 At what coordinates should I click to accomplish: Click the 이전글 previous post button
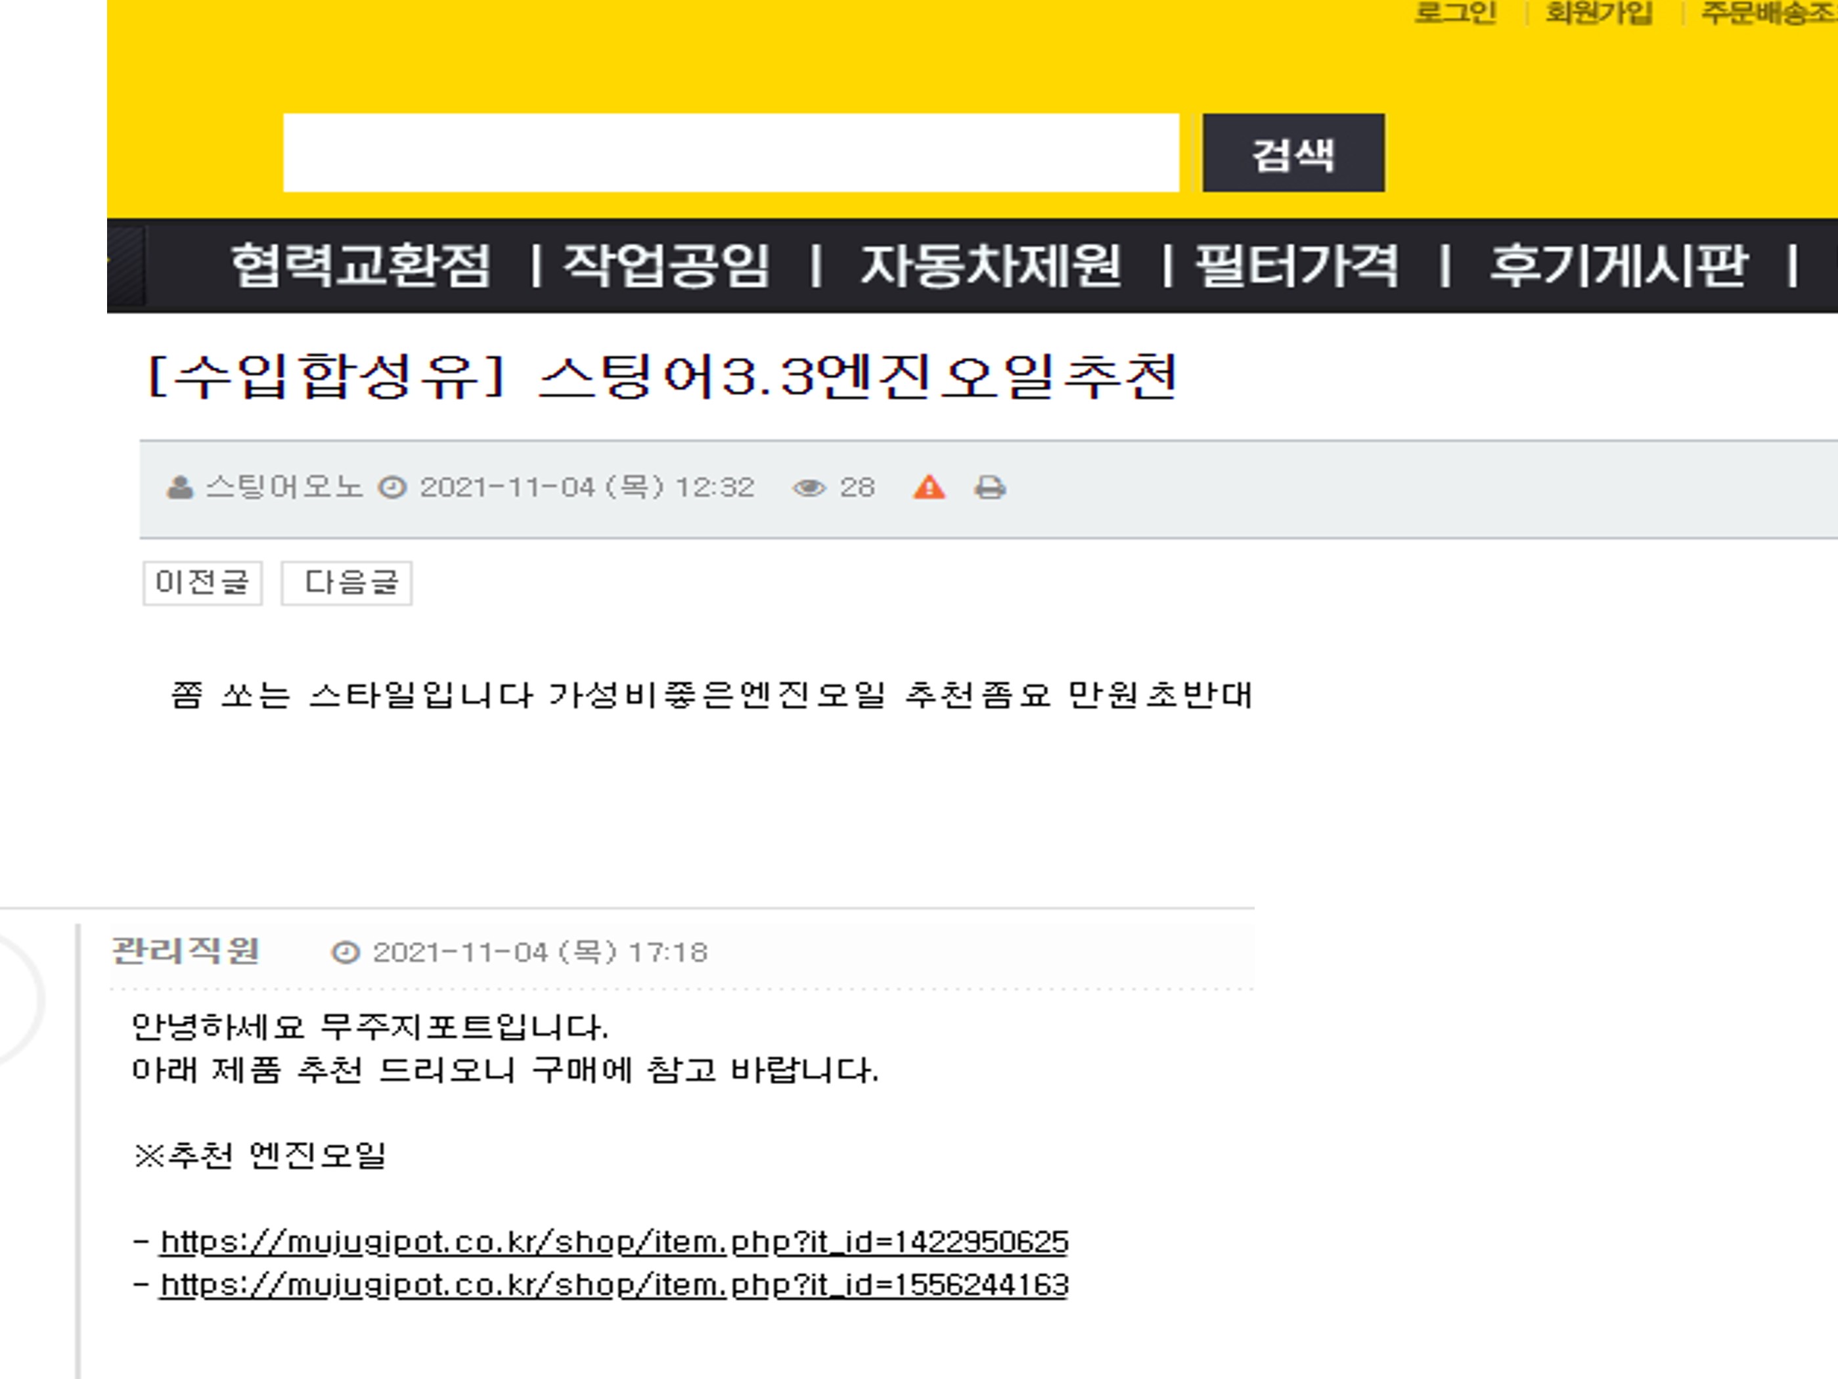203,582
